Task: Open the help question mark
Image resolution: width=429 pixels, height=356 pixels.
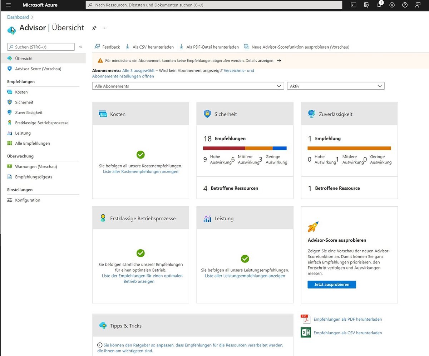Action: pos(405,5)
